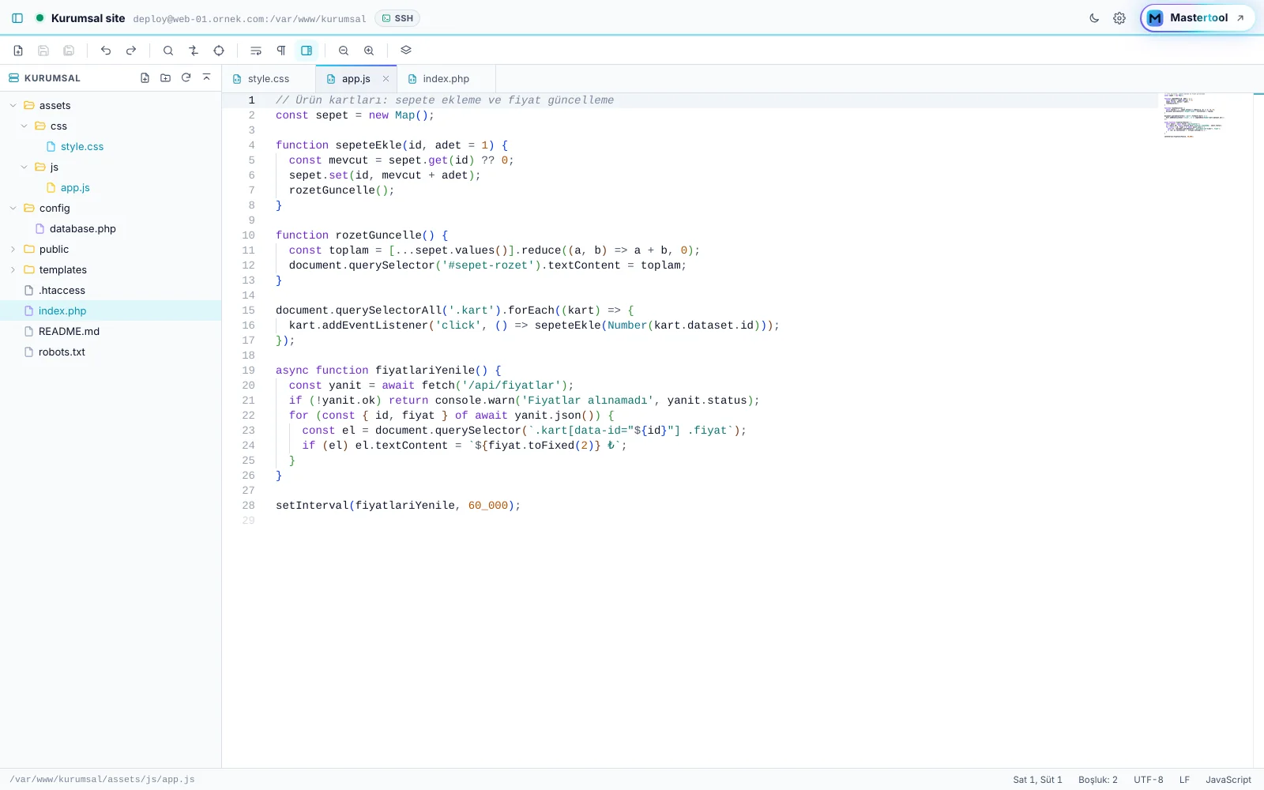Screen dimensions: 1264x790
Task: Zoom in the editor text
Action: click(369, 51)
